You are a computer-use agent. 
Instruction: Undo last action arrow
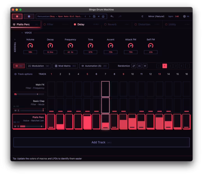point(112,16)
